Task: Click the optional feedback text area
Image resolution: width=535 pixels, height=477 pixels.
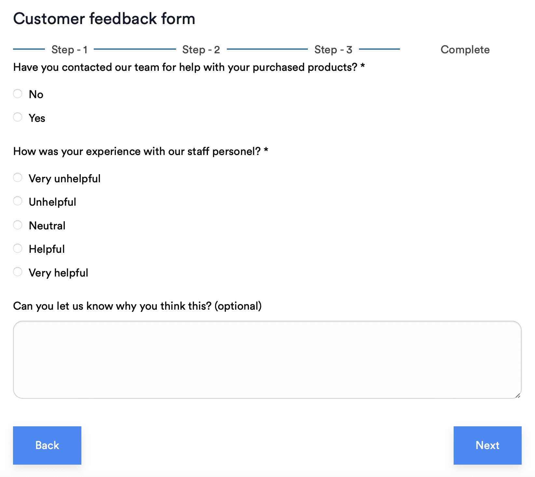Action: click(267, 359)
